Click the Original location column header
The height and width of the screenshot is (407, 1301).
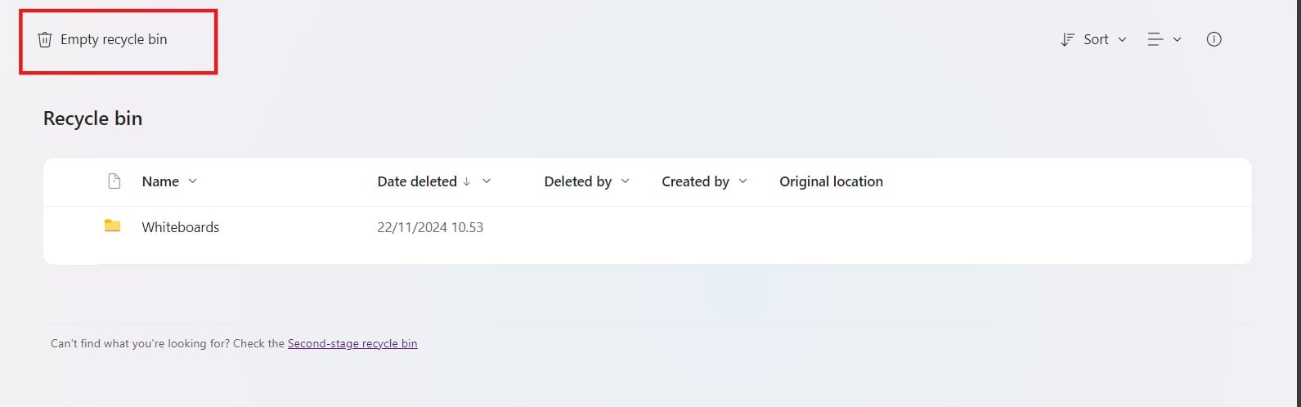tap(831, 181)
